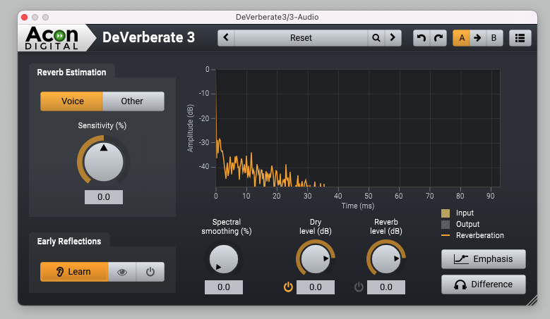Go to previous preset
The height and width of the screenshot is (319, 550).
coord(226,38)
